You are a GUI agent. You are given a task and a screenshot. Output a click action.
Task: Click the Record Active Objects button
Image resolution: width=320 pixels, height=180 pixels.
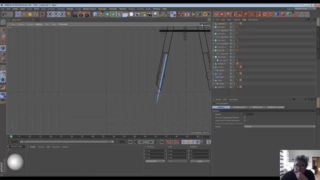pyautogui.click(x=168, y=142)
